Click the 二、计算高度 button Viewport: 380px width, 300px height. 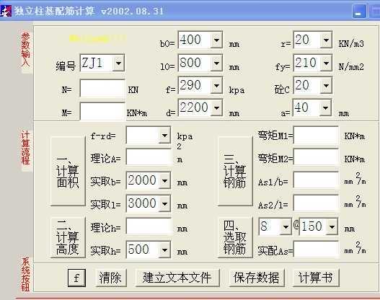pos(68,237)
